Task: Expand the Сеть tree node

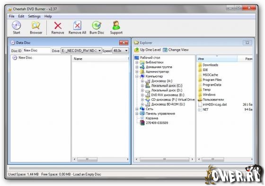Action: point(137,109)
